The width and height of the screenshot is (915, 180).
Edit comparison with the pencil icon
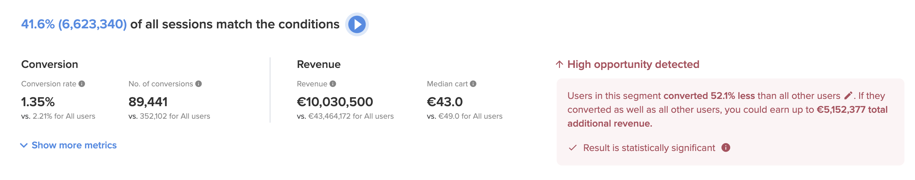(x=848, y=95)
